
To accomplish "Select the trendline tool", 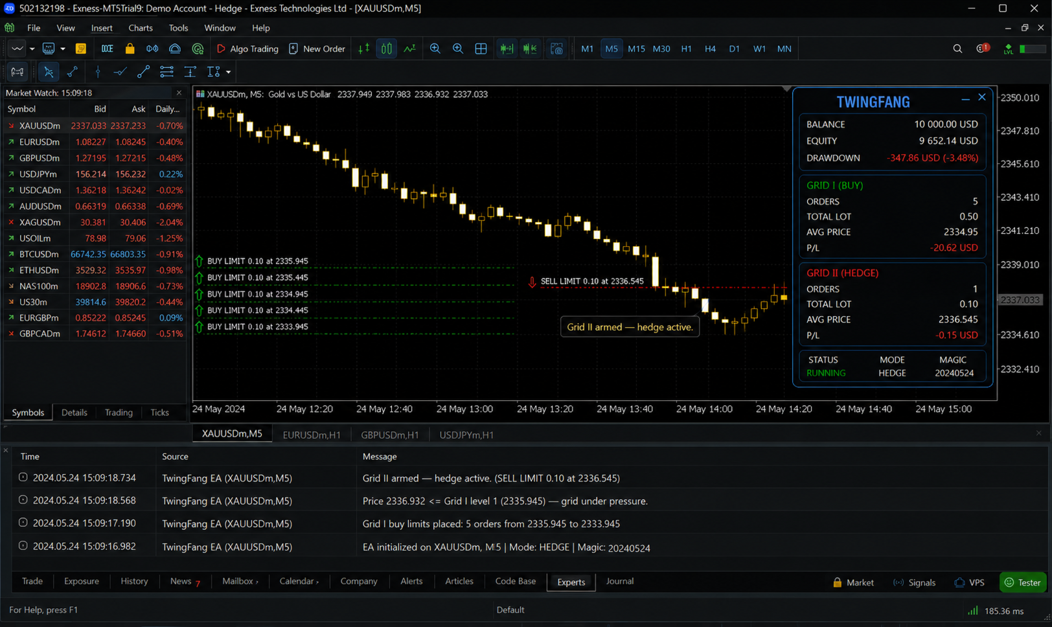I will pos(143,72).
